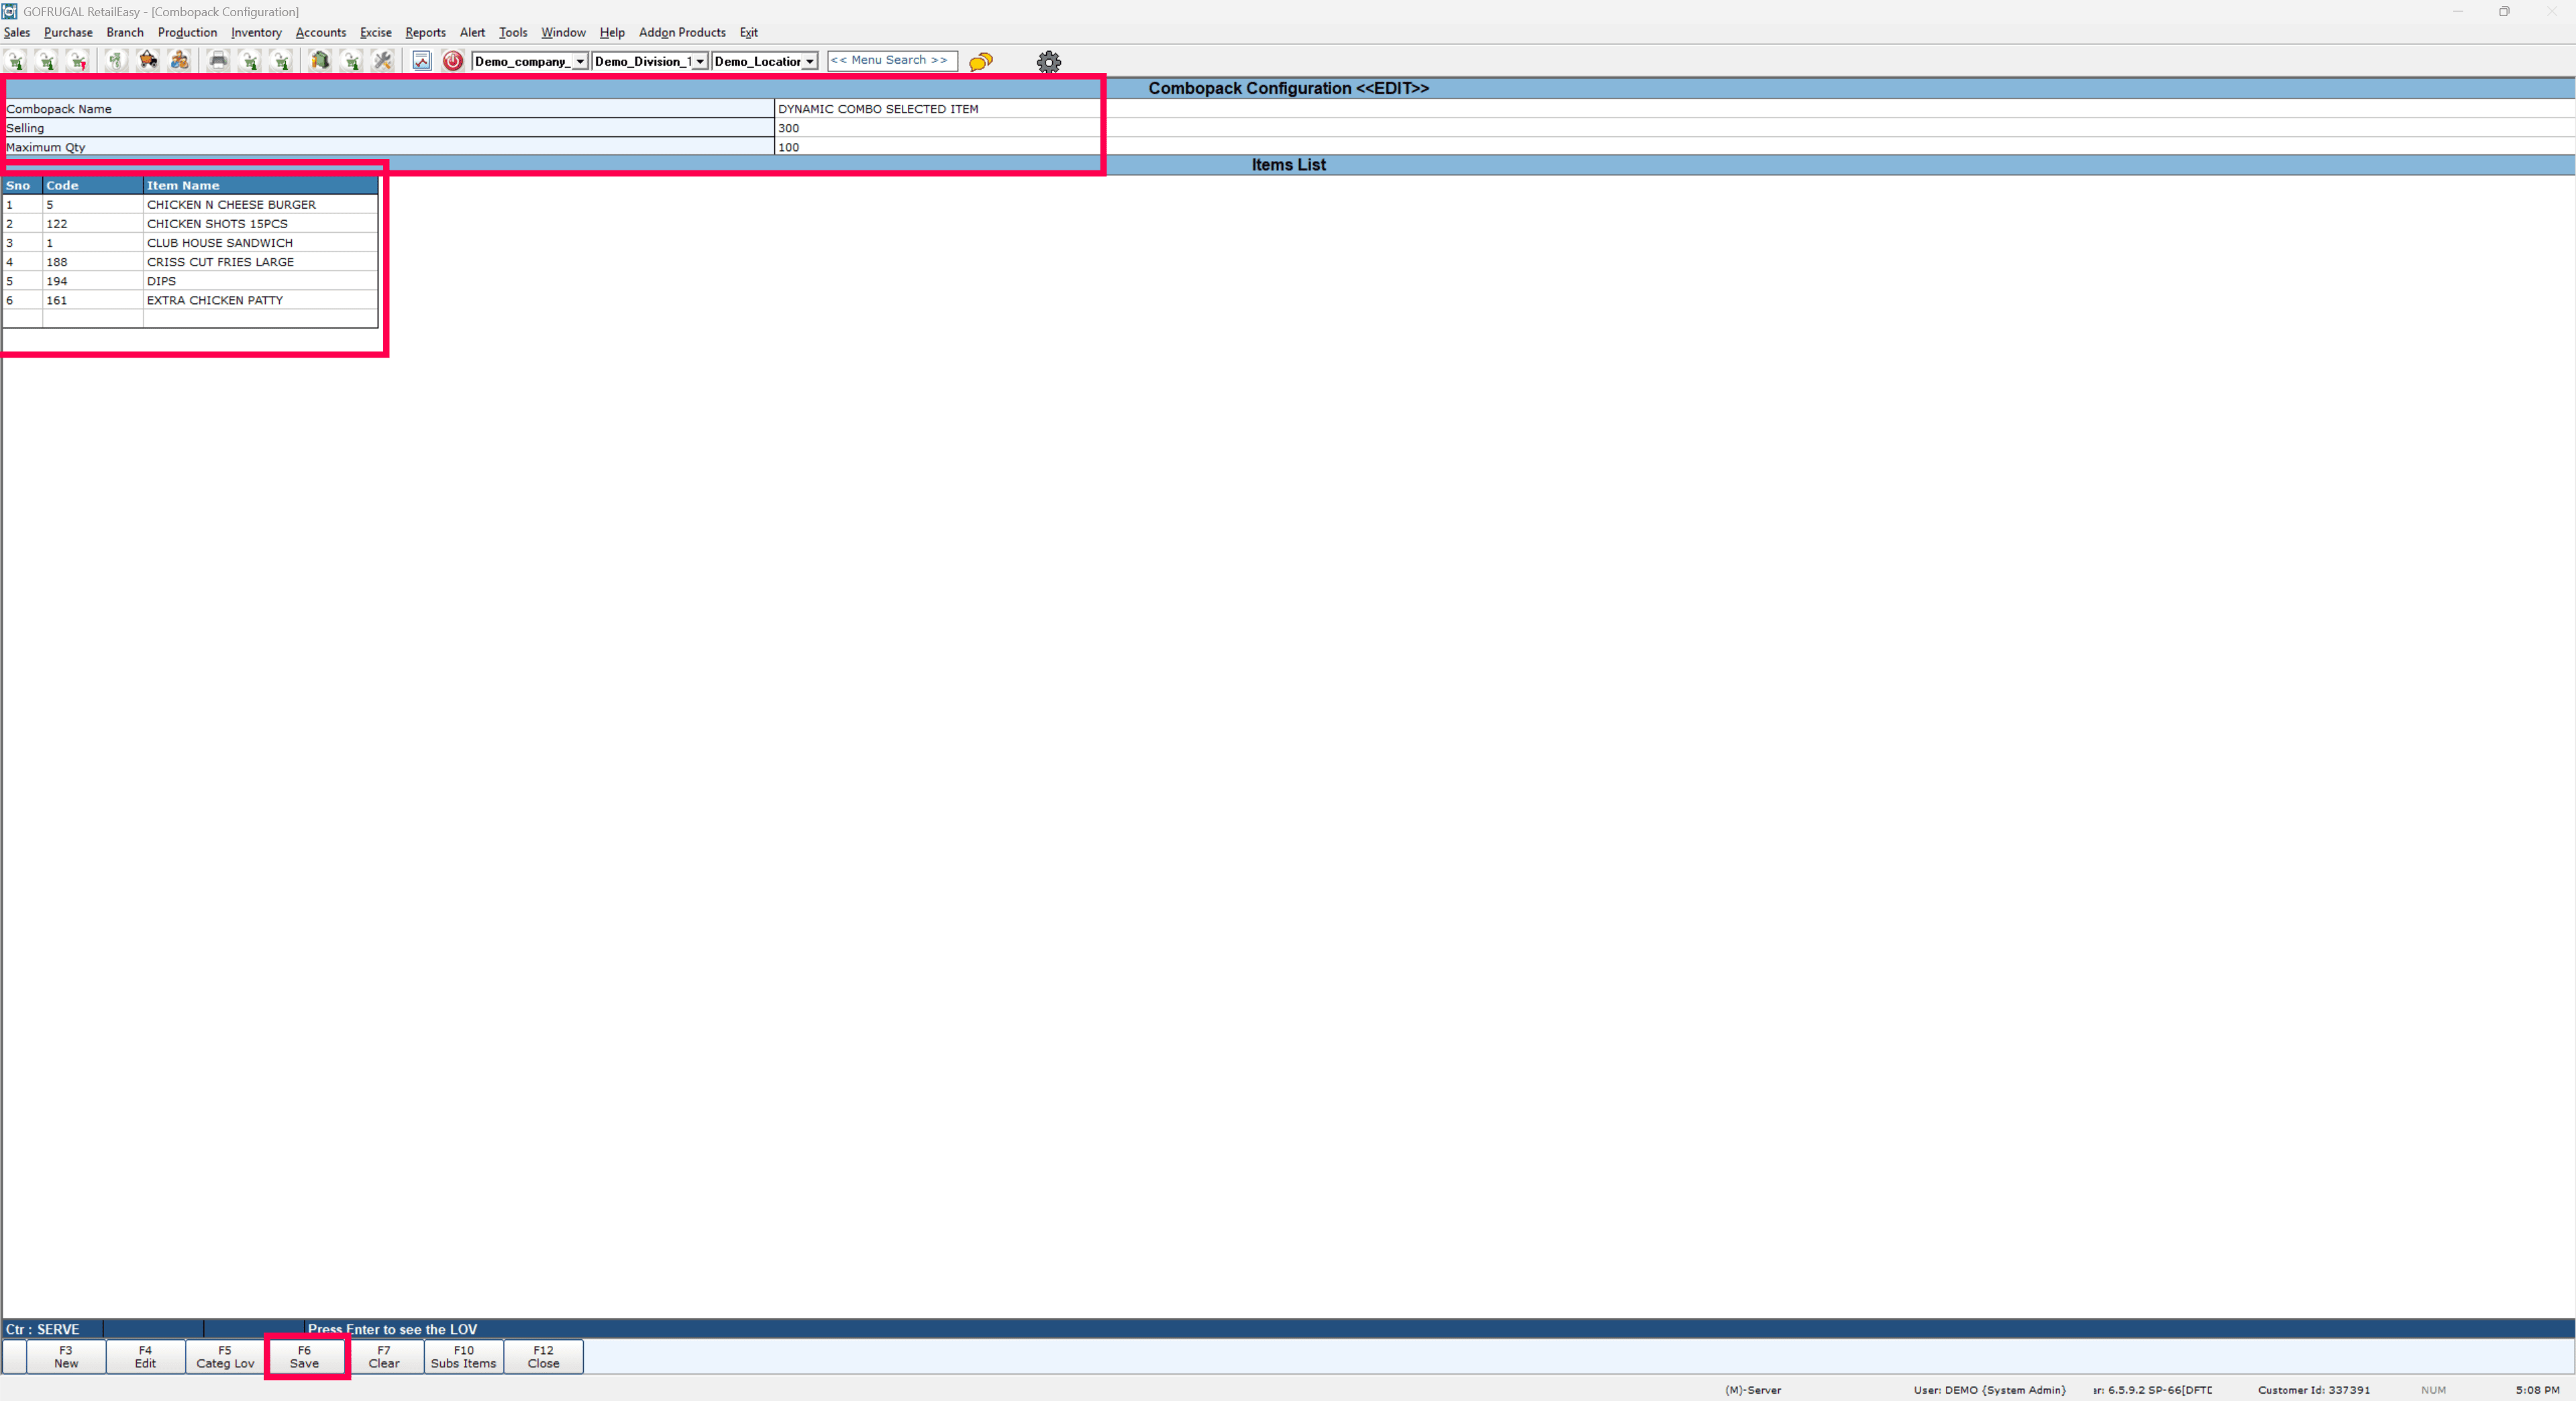Click the Menu Search input field
2576x1401 pixels.
tap(891, 61)
